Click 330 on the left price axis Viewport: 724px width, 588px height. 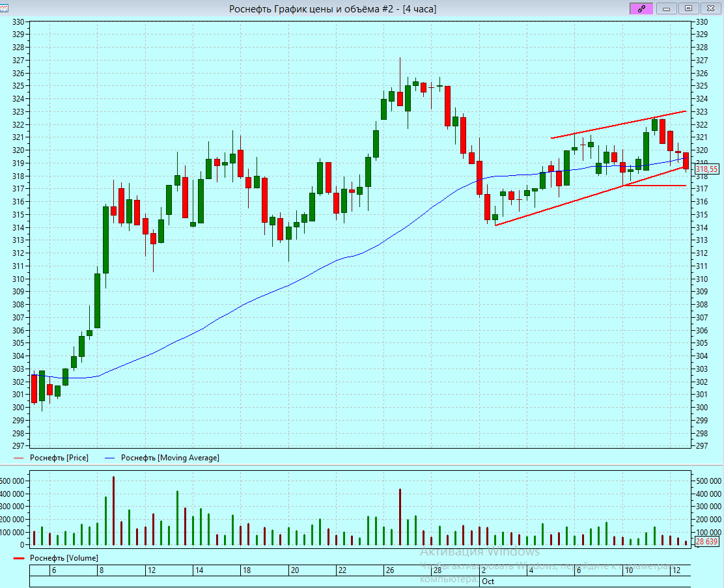coord(18,21)
